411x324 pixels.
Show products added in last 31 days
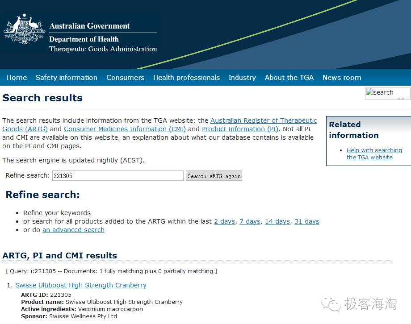[306, 222]
